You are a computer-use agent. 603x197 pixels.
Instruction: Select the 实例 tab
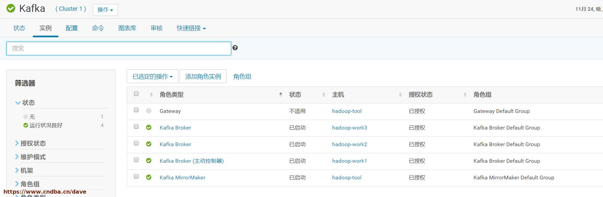pos(45,28)
